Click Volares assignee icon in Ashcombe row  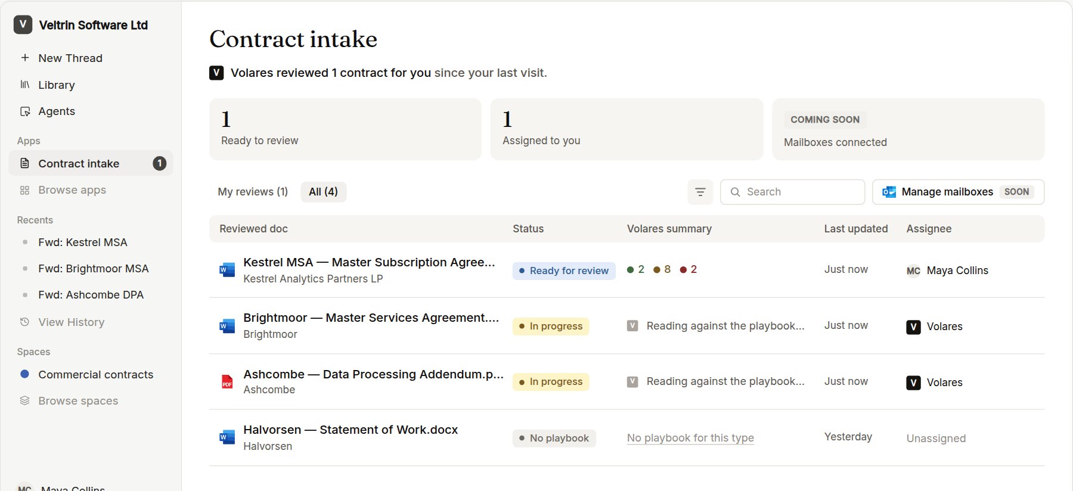[913, 383]
